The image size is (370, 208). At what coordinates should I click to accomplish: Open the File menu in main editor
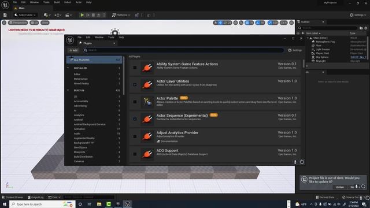14,2
